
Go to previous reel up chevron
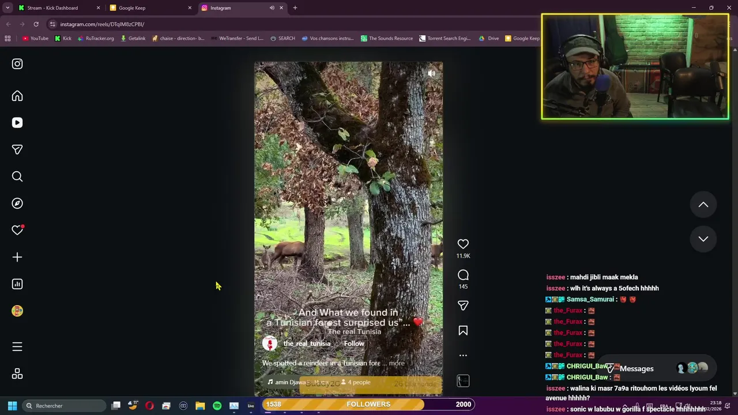click(x=703, y=205)
